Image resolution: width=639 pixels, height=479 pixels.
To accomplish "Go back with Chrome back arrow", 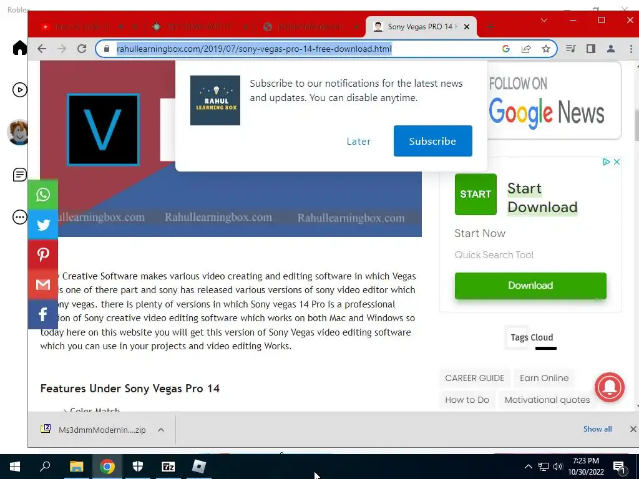I will click(42, 49).
